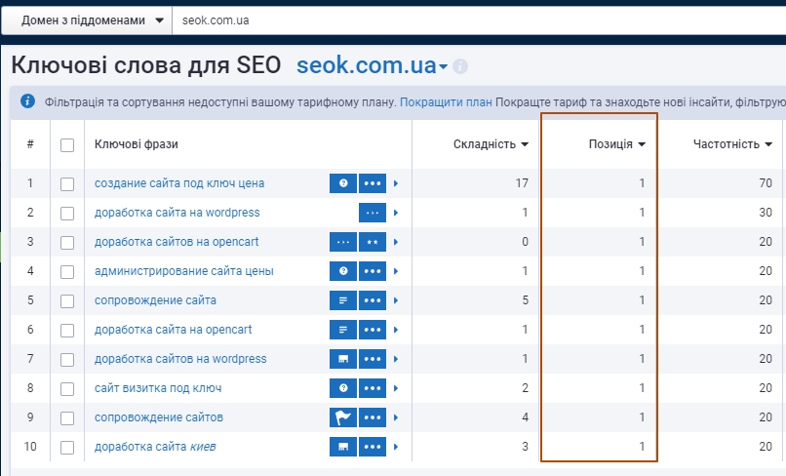Open keyword администрирование сайта цены
Image resolution: width=786 pixels, height=476 pixels.
(184, 271)
